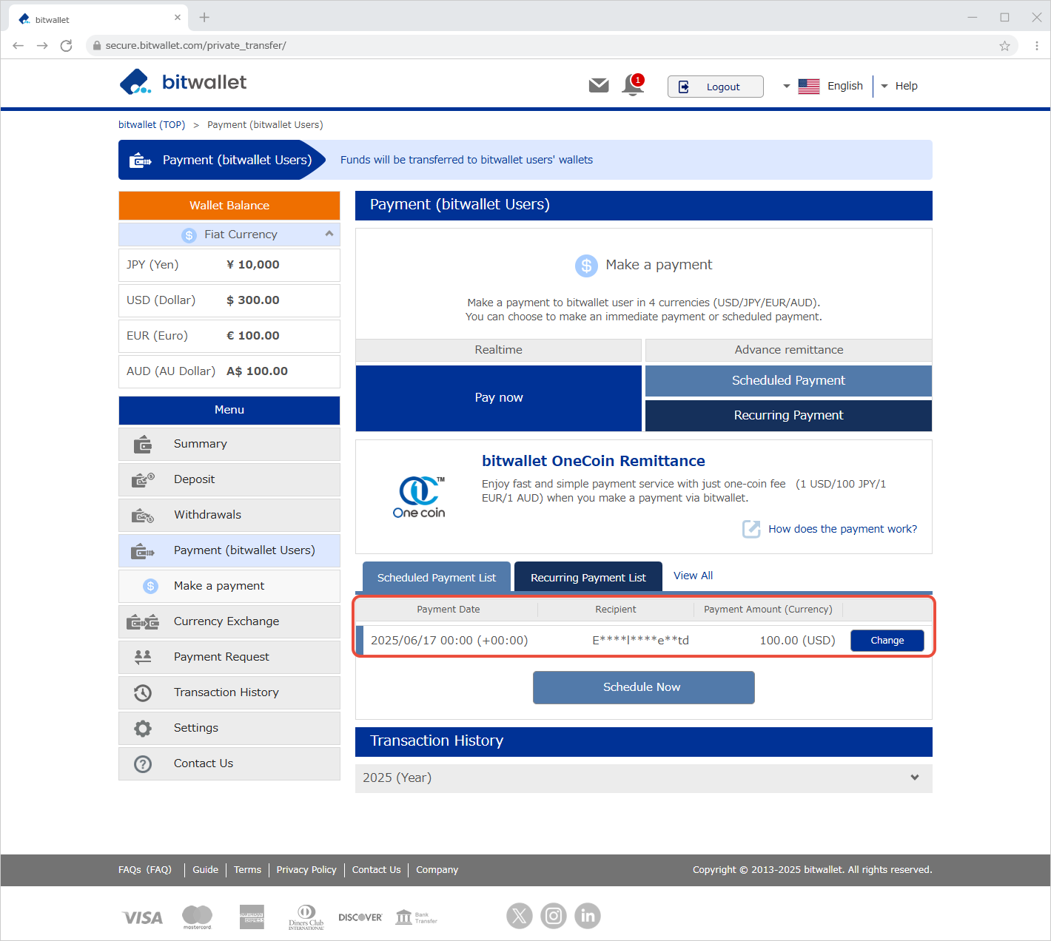Click the Transaction History clock icon
Viewport: 1051px width, 941px height.
pos(143,692)
